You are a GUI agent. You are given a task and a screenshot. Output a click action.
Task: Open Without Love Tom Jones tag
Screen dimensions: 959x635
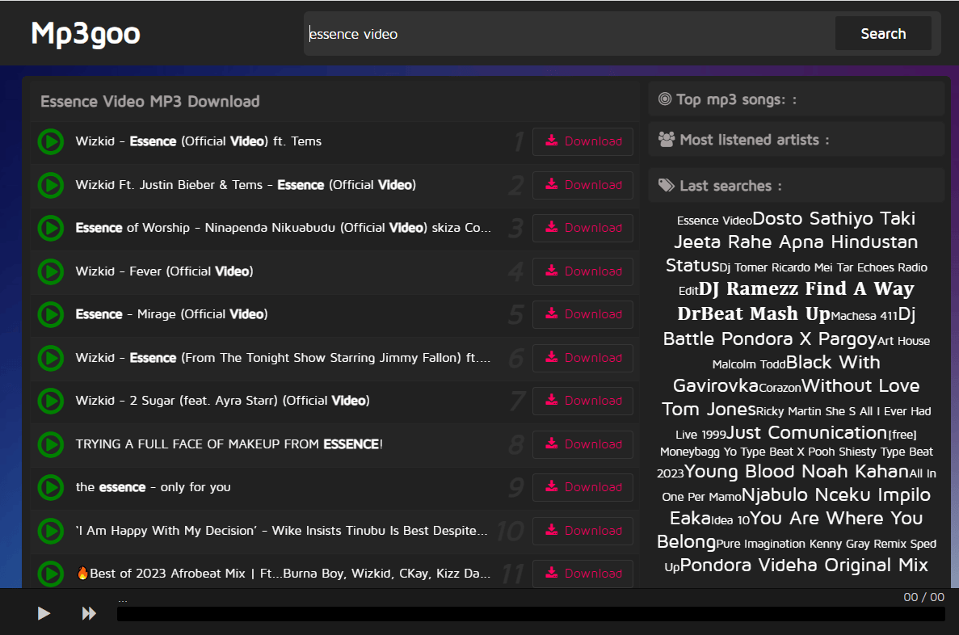pos(791,397)
